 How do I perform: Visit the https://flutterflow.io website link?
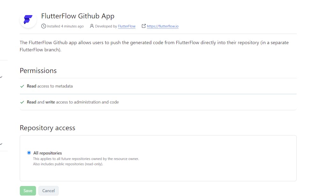coord(163,26)
